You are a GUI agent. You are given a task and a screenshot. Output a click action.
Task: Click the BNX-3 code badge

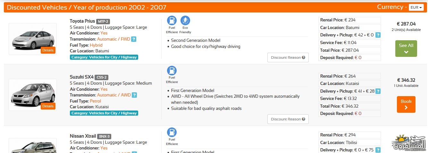[x=104, y=136]
